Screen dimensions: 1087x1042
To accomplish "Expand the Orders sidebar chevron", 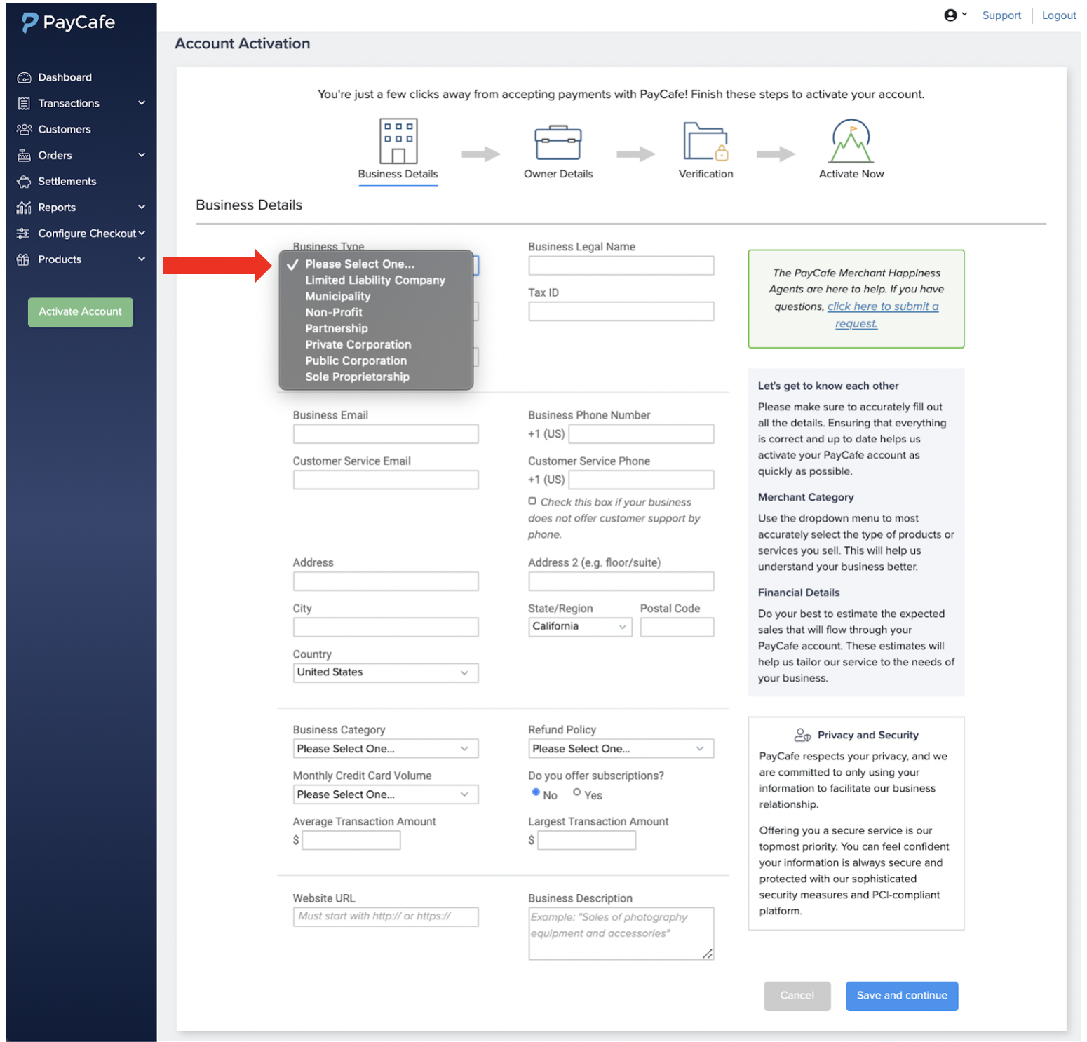I will tap(142, 155).
